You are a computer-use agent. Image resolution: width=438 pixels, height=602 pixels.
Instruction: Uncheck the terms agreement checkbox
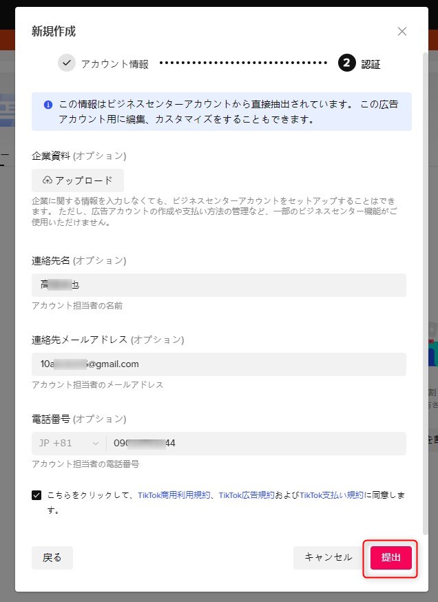(x=36, y=495)
